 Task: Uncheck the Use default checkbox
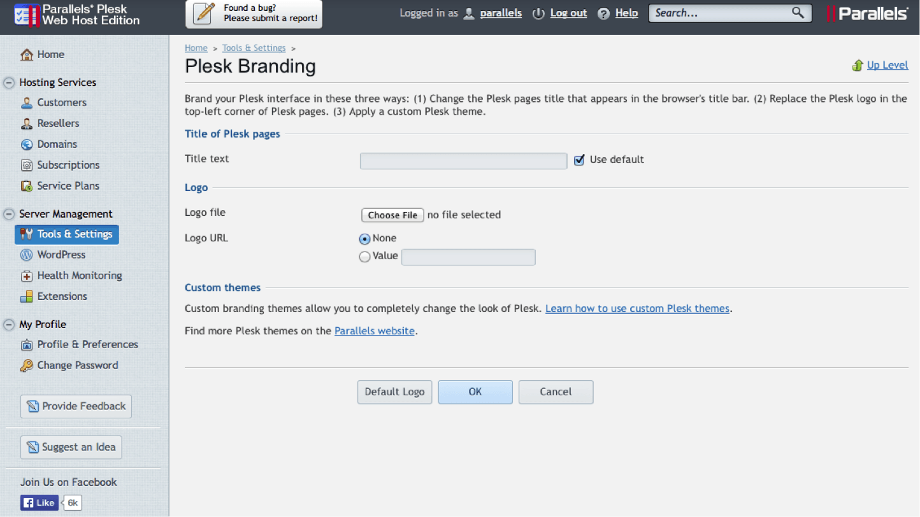click(x=579, y=160)
